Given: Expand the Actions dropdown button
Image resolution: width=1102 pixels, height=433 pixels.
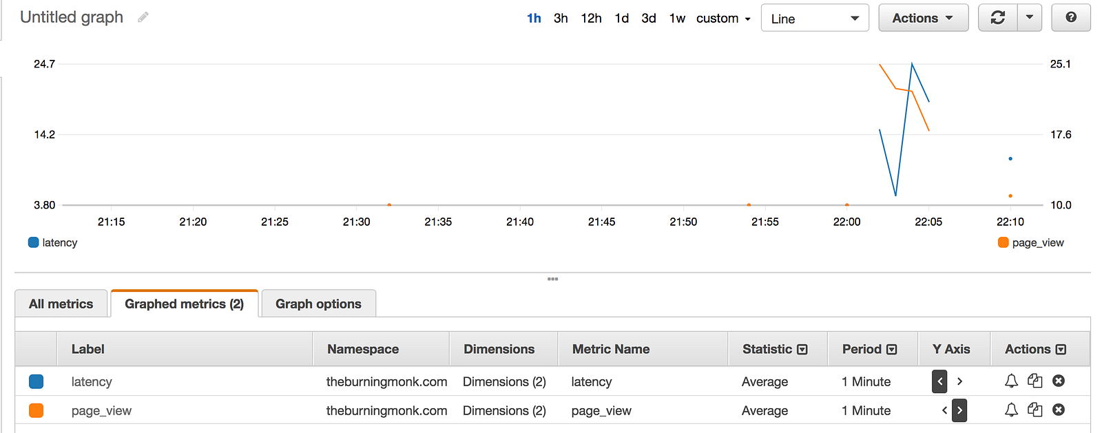Looking at the screenshot, I should click(923, 18).
